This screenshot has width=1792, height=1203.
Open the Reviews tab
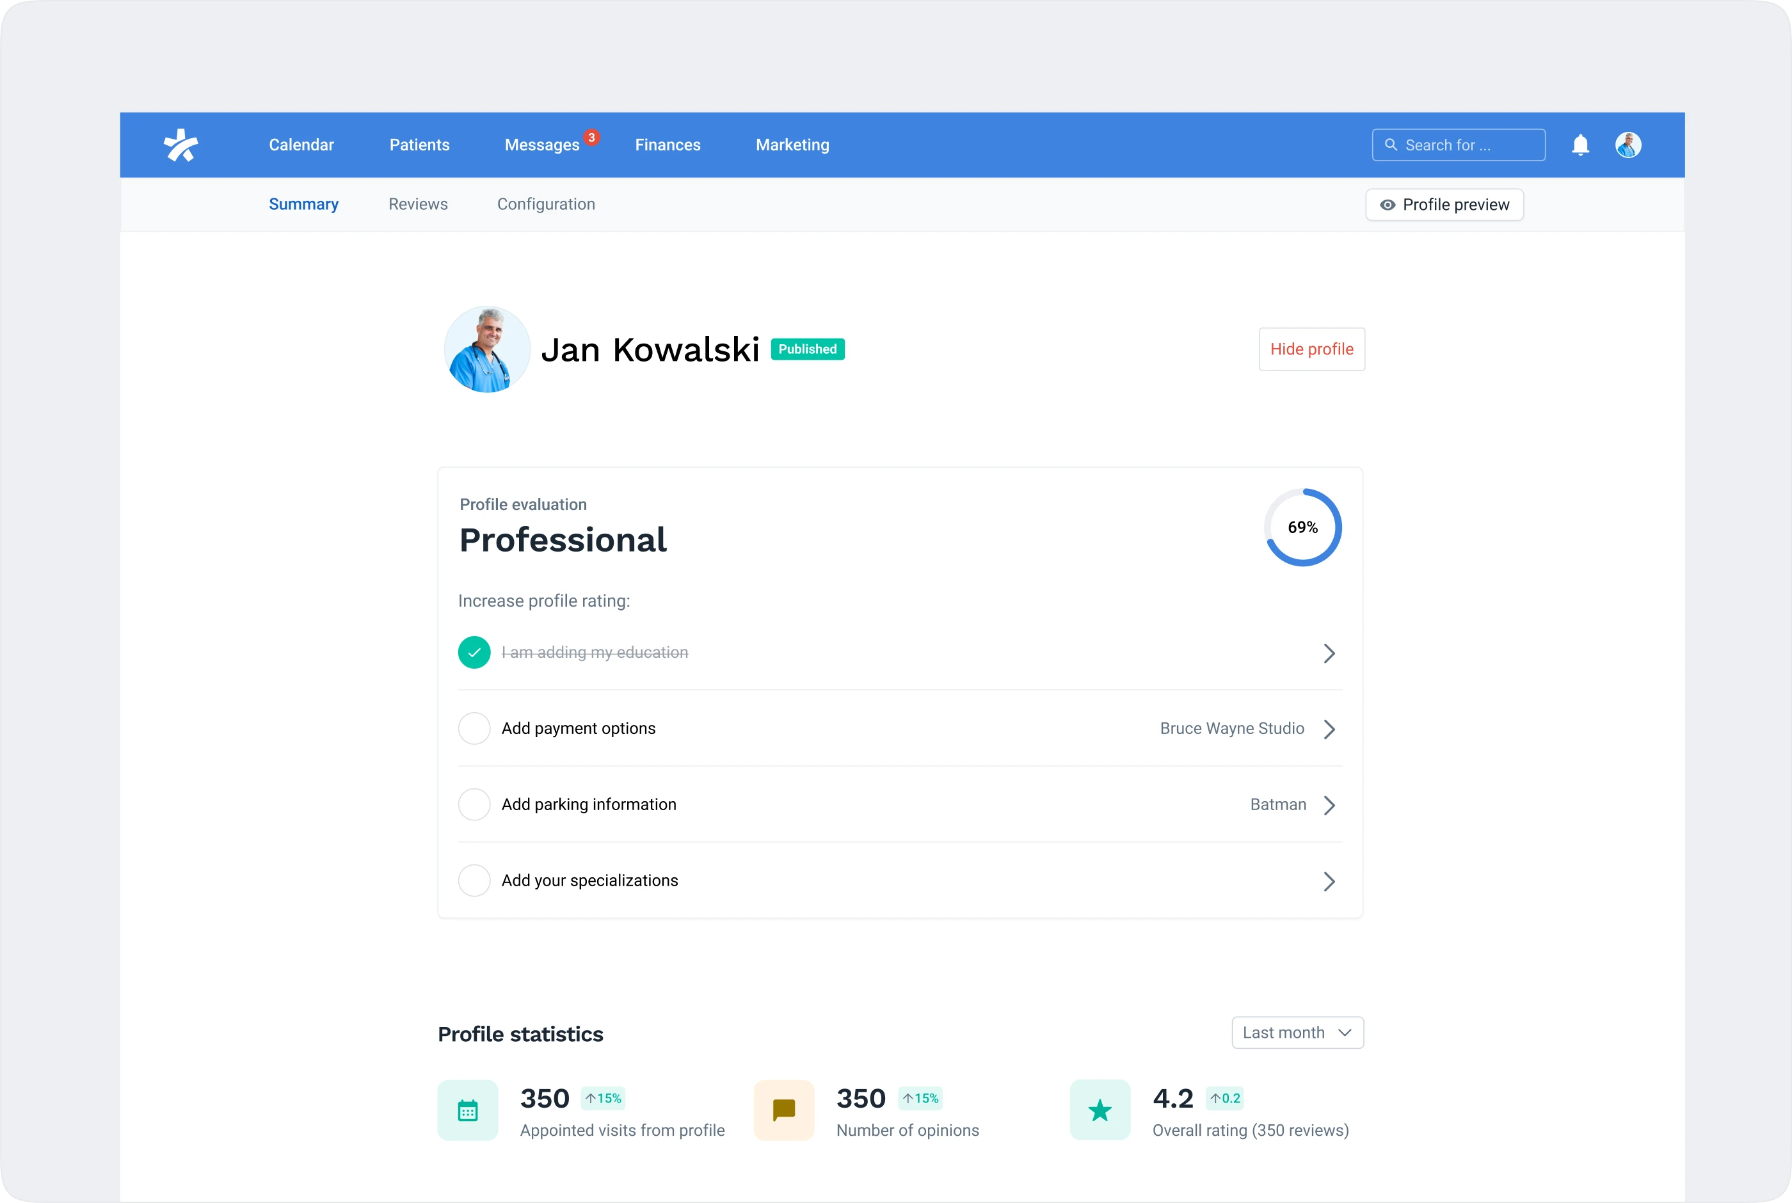coord(418,204)
